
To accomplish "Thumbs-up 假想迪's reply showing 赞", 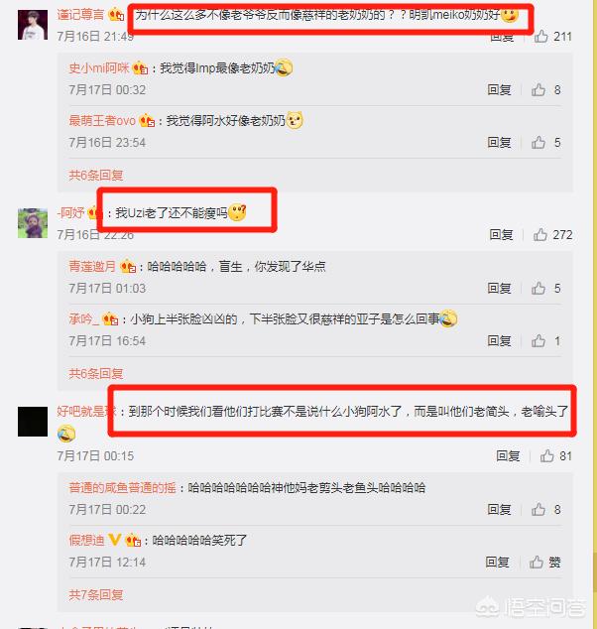I will pyautogui.click(x=537, y=562).
